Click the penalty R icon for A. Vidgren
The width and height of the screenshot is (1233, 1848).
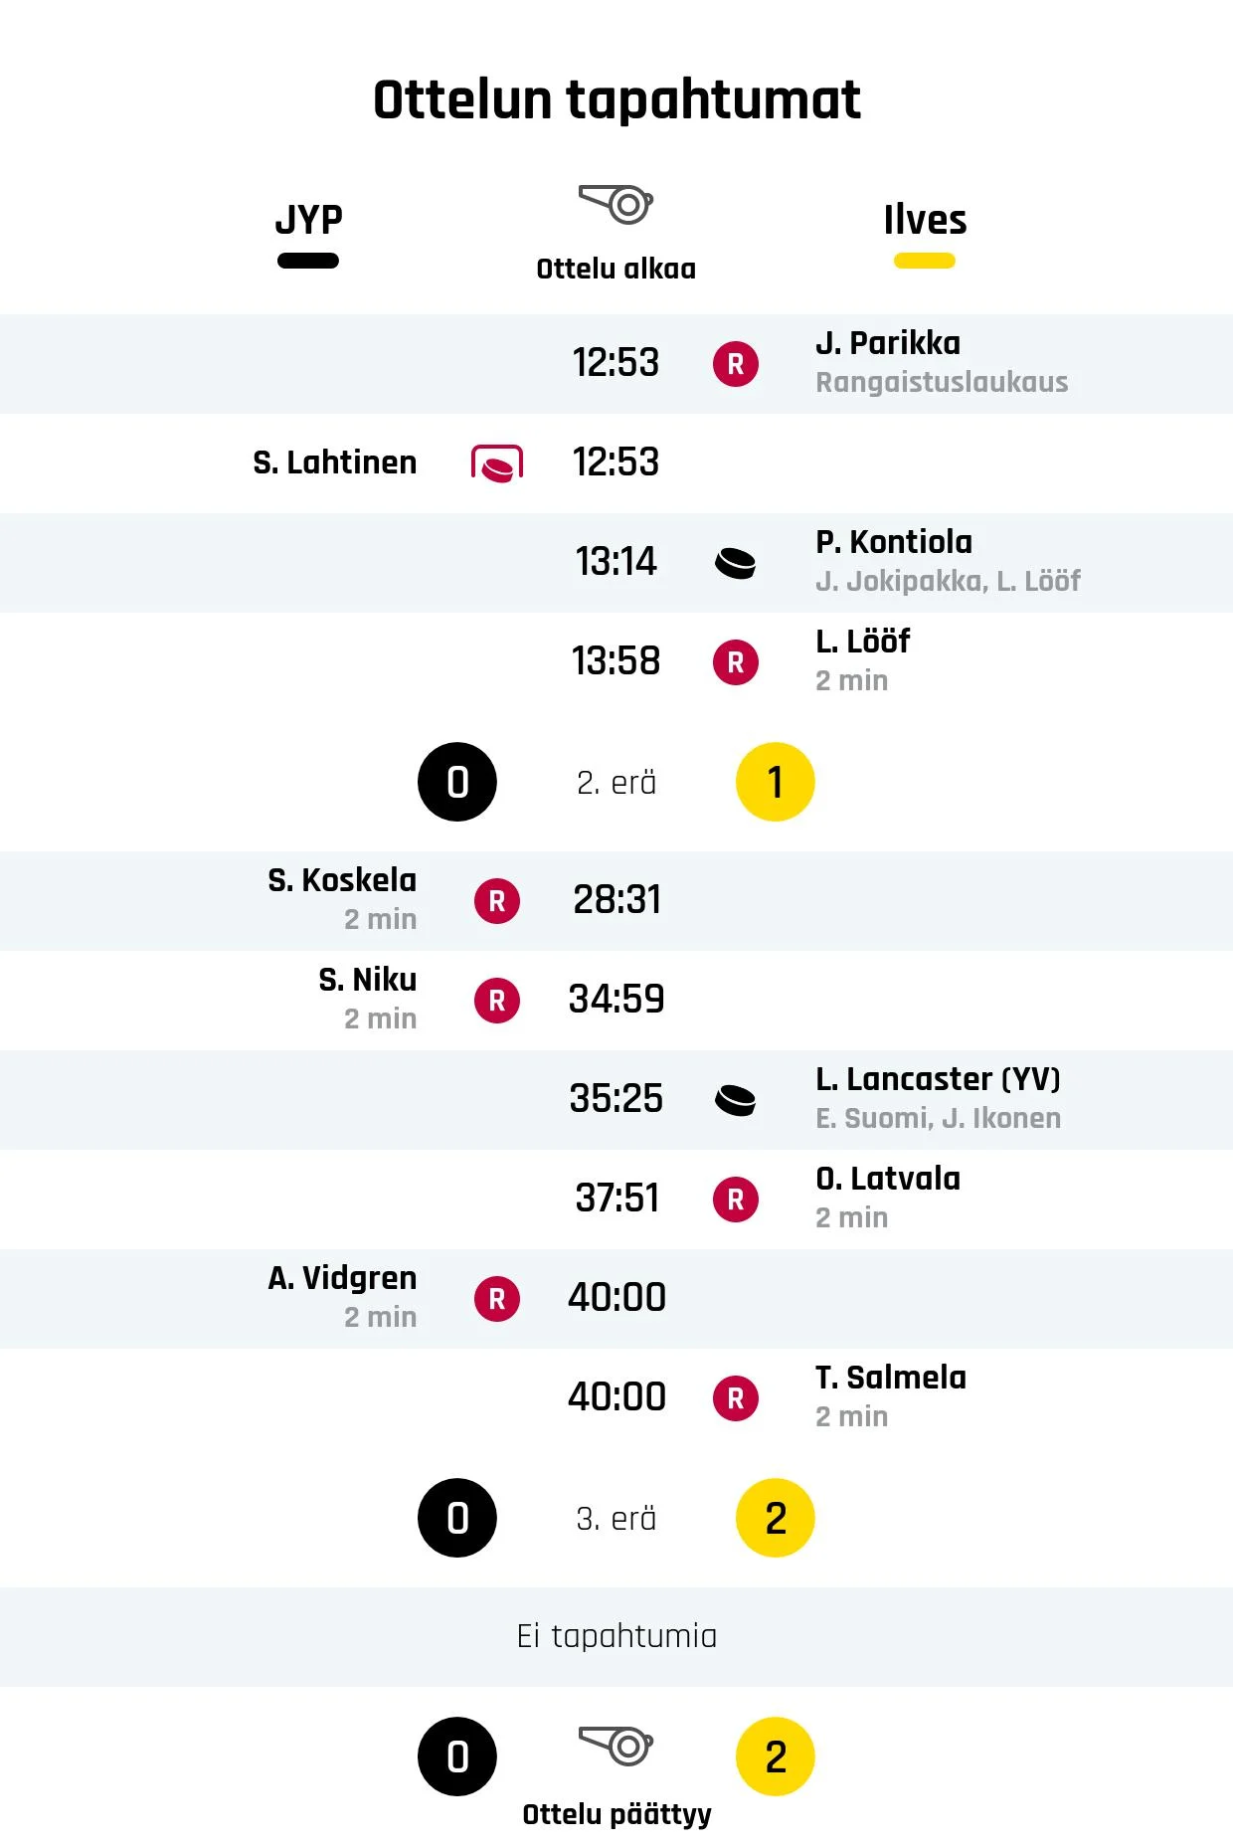pyautogui.click(x=497, y=1299)
